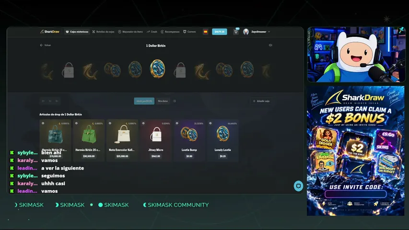Screen dimensions: 409x230
Task: Go back with the Volver arrow
Action: click(46, 45)
